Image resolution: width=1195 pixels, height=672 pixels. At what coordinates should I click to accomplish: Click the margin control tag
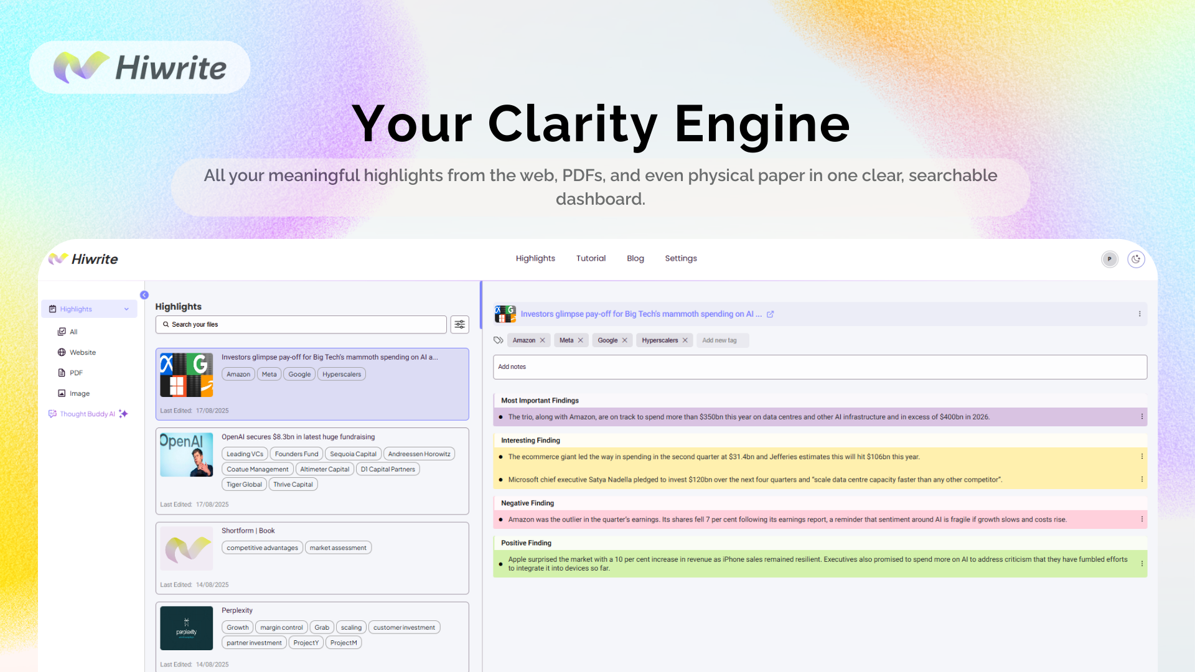click(x=281, y=627)
